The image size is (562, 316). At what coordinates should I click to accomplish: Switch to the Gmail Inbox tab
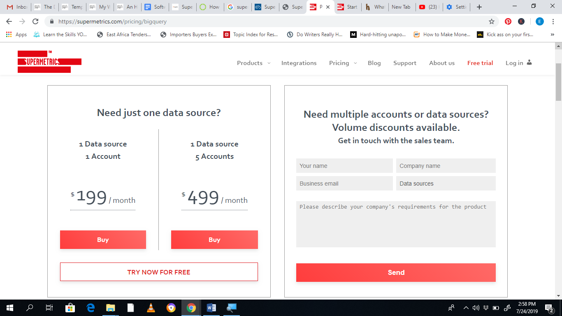pos(17,7)
